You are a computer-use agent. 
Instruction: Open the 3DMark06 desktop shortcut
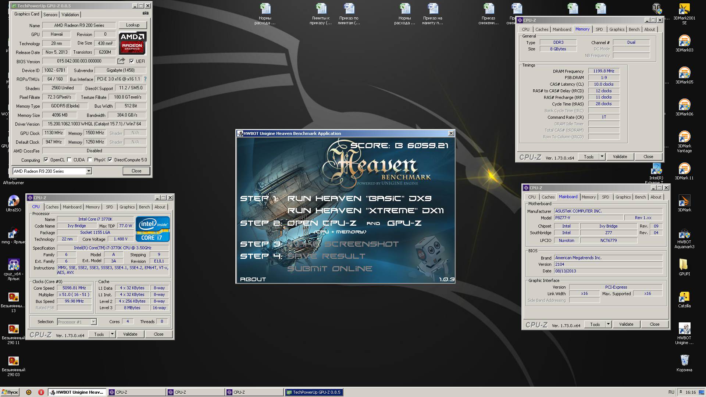pyautogui.click(x=684, y=107)
